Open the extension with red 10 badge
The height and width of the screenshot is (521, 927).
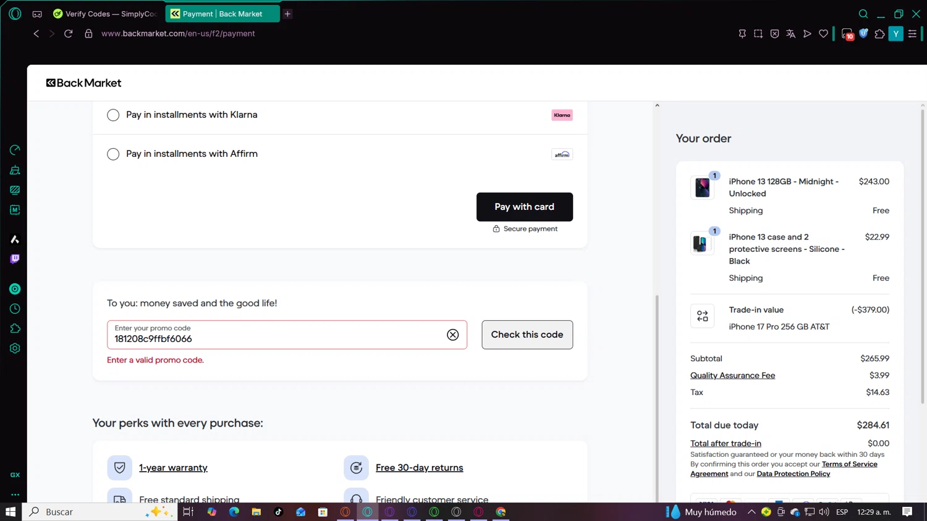pyautogui.click(x=847, y=35)
